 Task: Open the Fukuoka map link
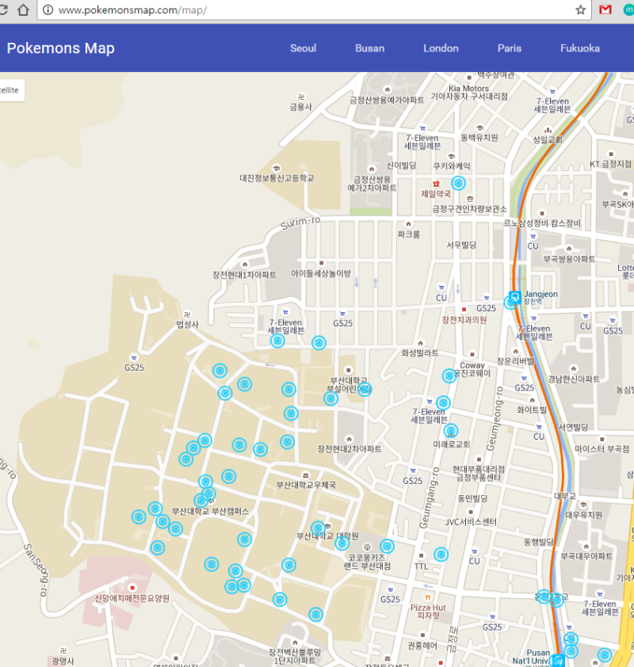580,48
